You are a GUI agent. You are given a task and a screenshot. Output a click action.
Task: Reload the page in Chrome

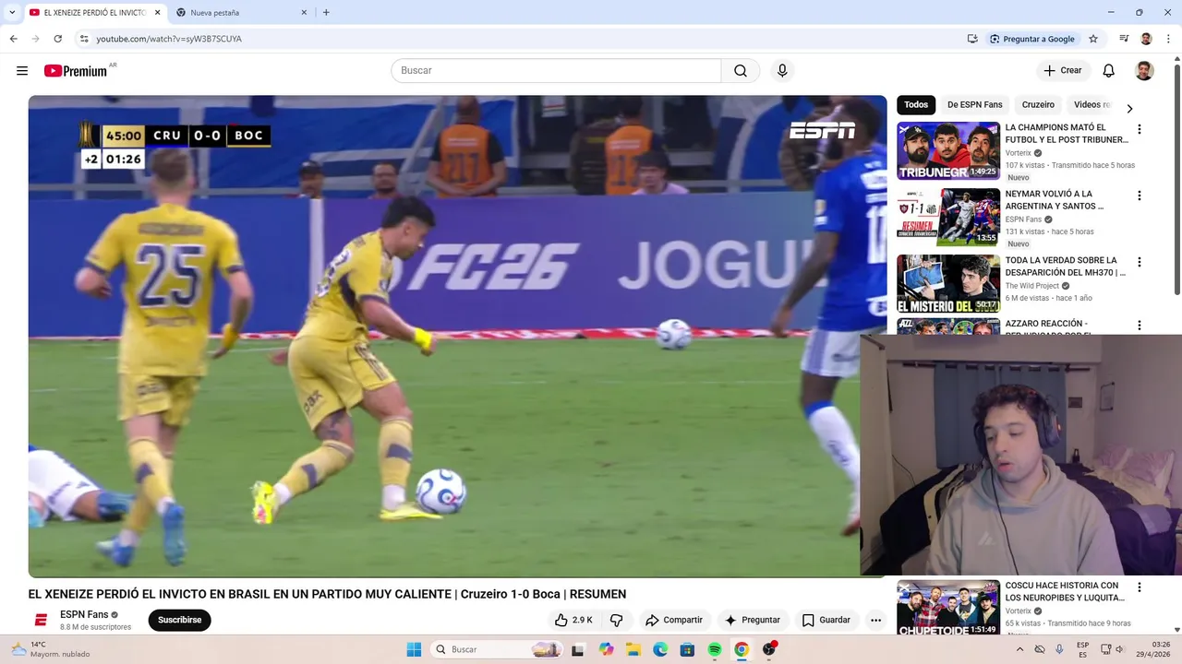tap(57, 39)
